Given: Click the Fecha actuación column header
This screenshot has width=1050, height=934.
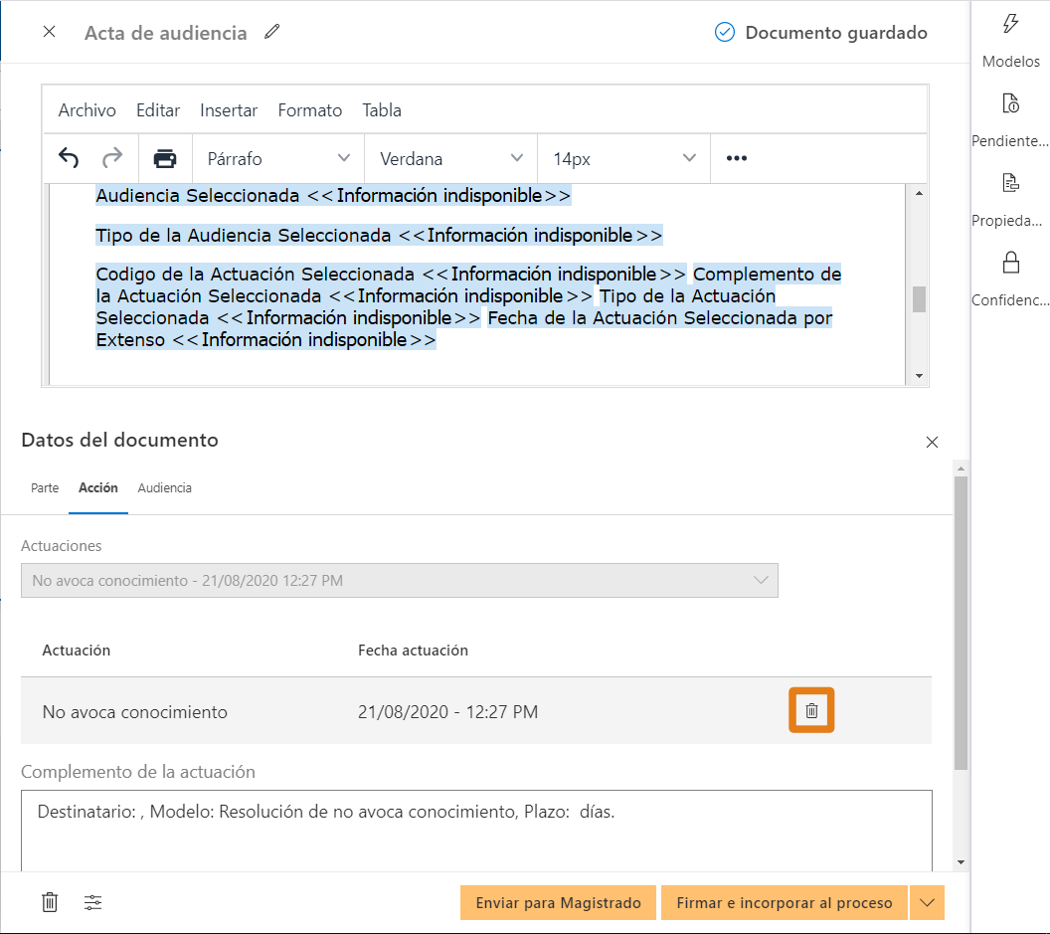Looking at the screenshot, I should (x=413, y=650).
